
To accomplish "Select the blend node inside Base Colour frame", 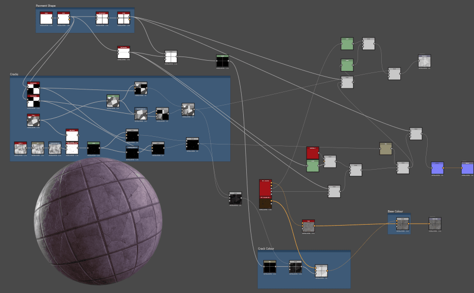I will click(403, 224).
